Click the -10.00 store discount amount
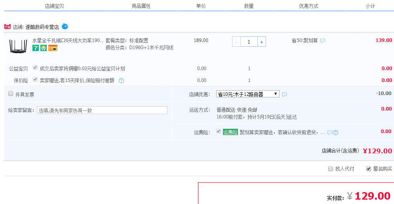 coord(384,93)
